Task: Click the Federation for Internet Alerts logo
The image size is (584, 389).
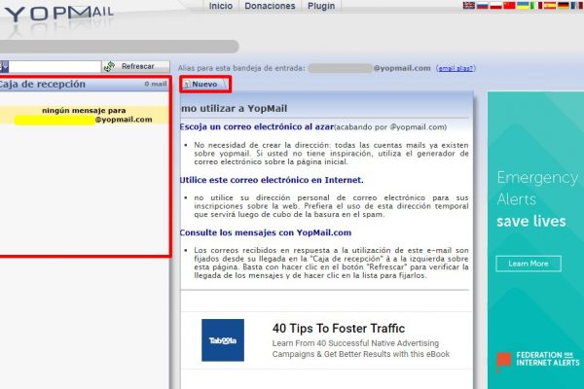Action: [538, 360]
